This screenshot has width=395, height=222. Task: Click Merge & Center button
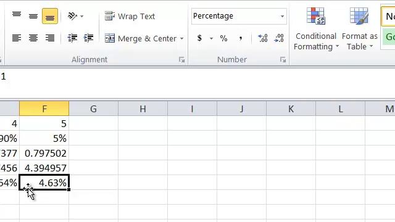pos(141,38)
